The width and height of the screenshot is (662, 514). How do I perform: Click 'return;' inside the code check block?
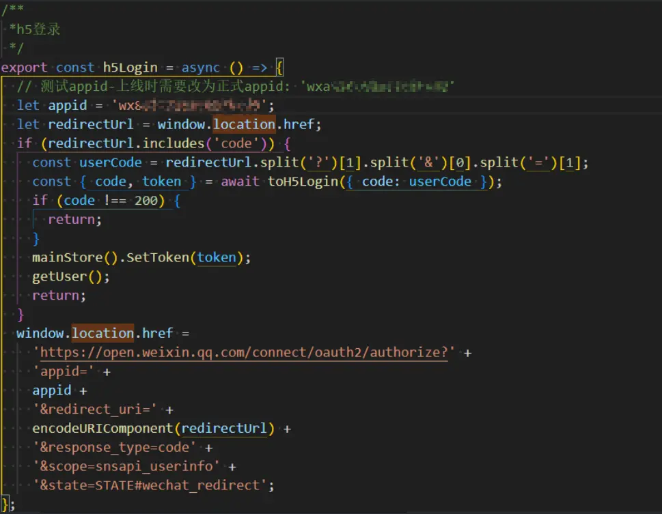tap(74, 219)
